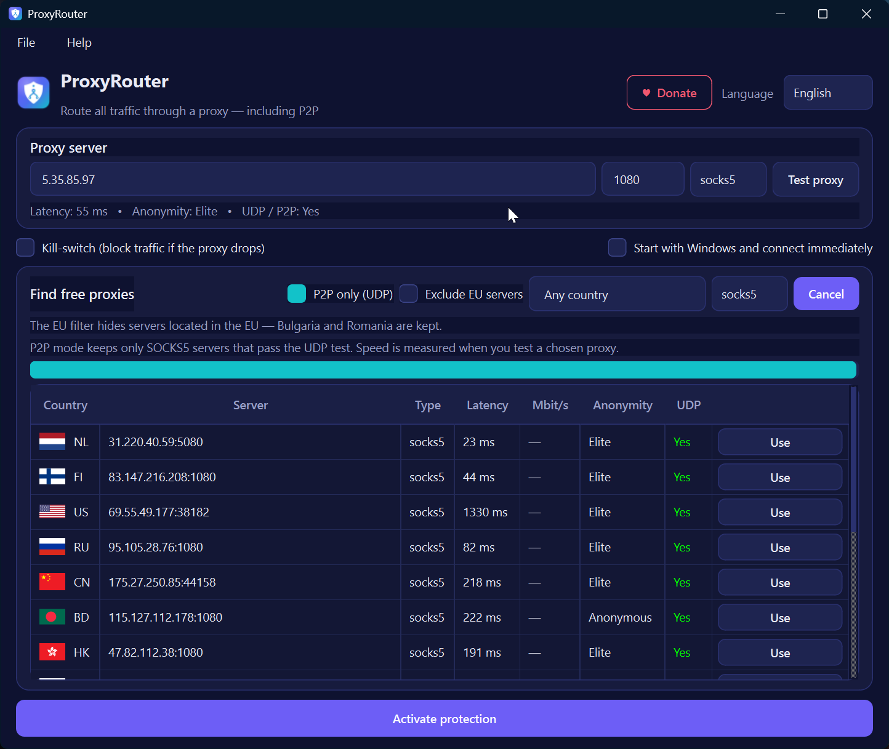Screen dimensions: 889x749
Task: Click the teal search progress bar
Action: tap(443, 370)
